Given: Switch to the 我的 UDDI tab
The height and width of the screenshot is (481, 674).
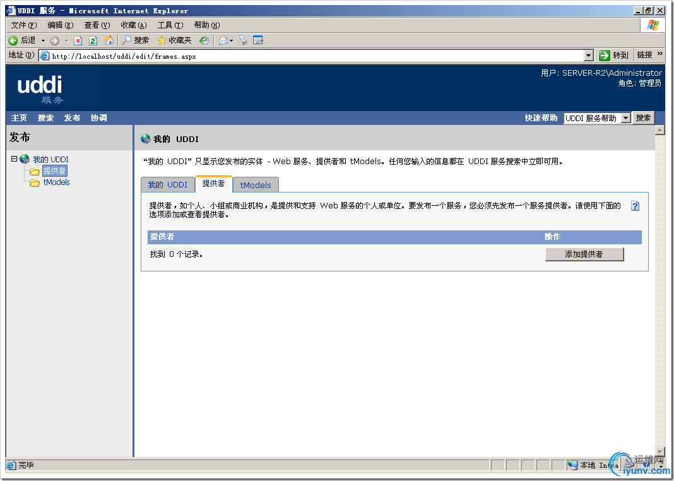Looking at the screenshot, I should coord(168,185).
